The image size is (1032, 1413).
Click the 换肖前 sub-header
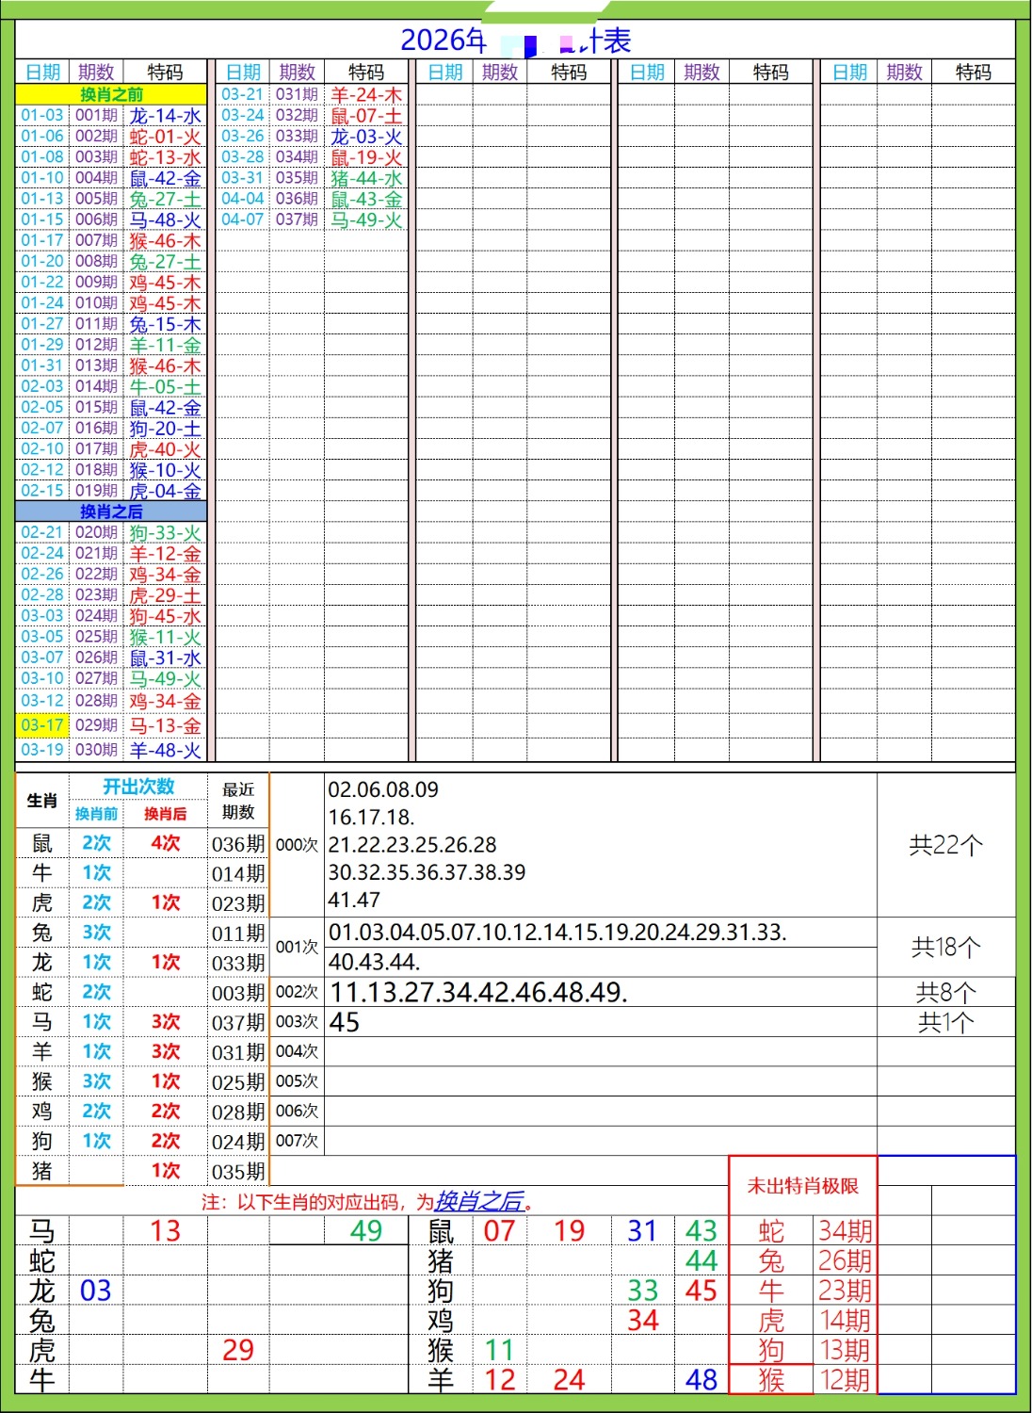point(97,814)
